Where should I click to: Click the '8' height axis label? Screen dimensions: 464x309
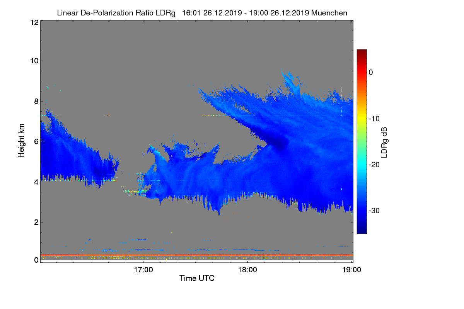pos(36,101)
